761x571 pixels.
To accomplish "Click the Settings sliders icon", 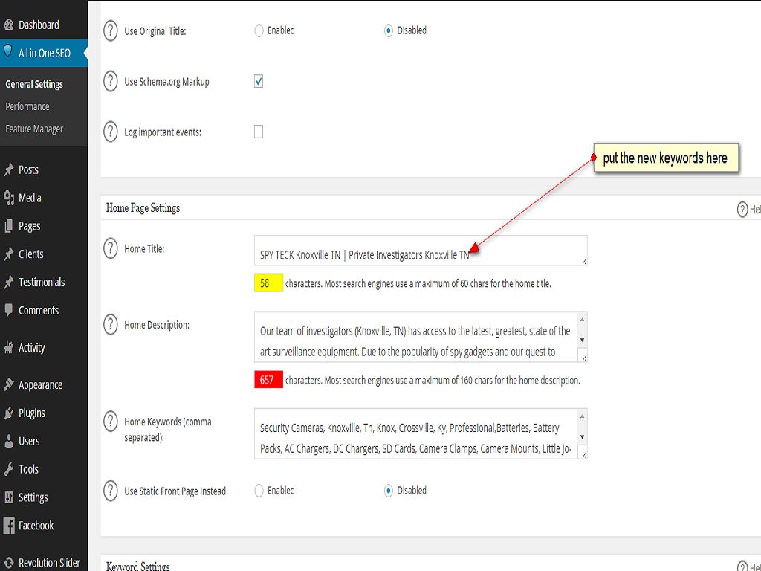I will (x=9, y=497).
